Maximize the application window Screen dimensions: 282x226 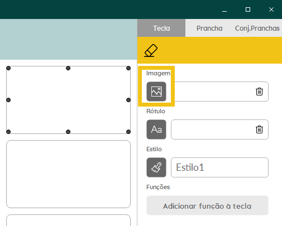coord(248,9)
